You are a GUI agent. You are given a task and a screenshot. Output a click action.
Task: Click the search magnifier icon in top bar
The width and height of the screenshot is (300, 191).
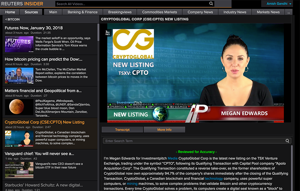pos(211,3)
